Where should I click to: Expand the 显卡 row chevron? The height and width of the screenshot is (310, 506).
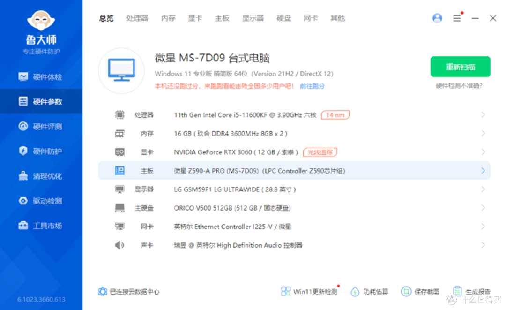point(483,152)
